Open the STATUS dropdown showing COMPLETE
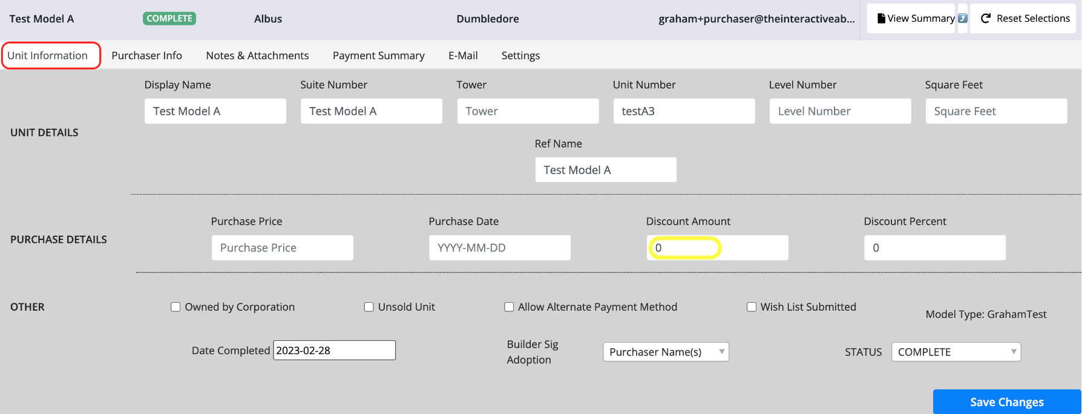Screen dimensions: 1082x414 (x=956, y=352)
